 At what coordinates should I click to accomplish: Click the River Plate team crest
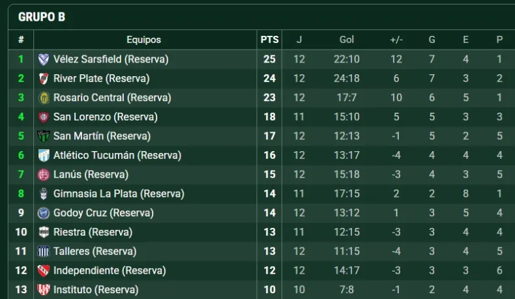(44, 79)
